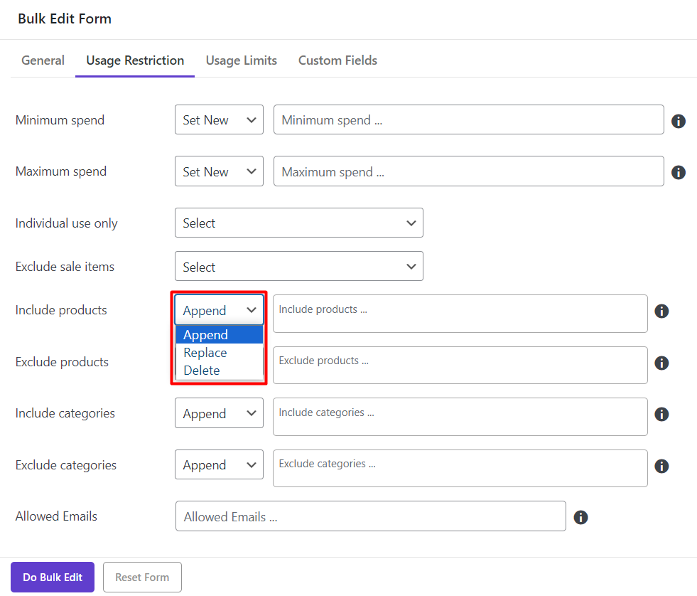The width and height of the screenshot is (697, 596).
Task: Open the Usage Limits tab
Action: (241, 60)
